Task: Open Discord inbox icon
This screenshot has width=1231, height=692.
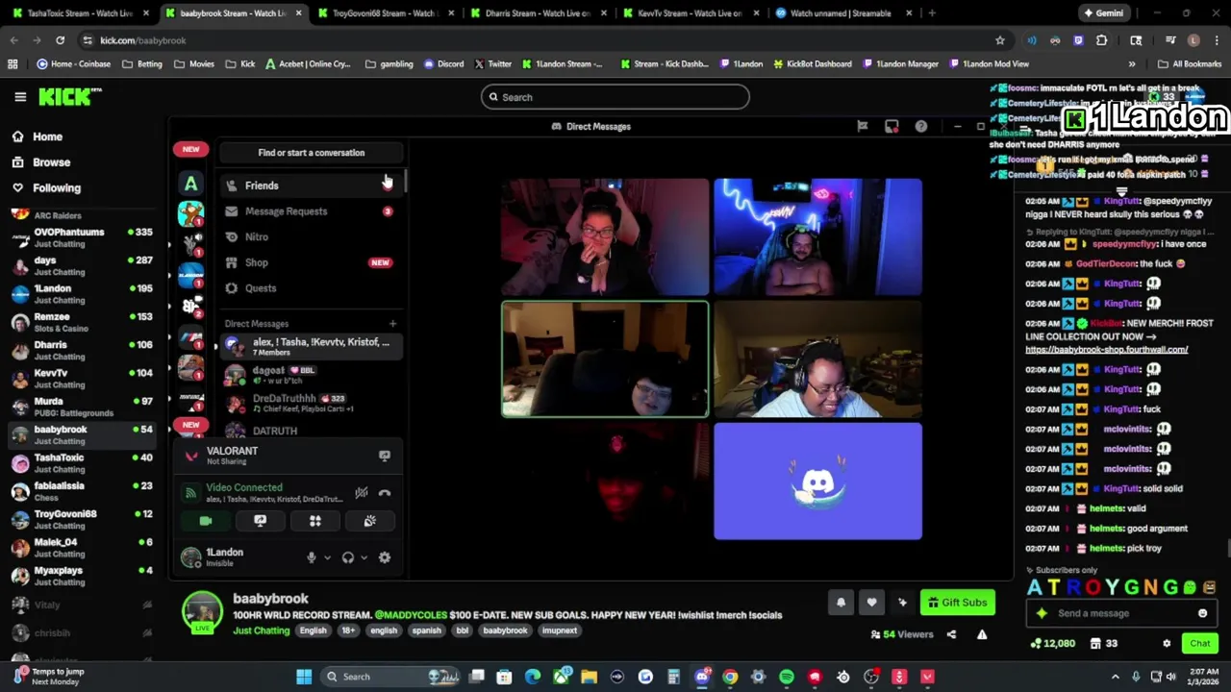Action: pos(892,126)
